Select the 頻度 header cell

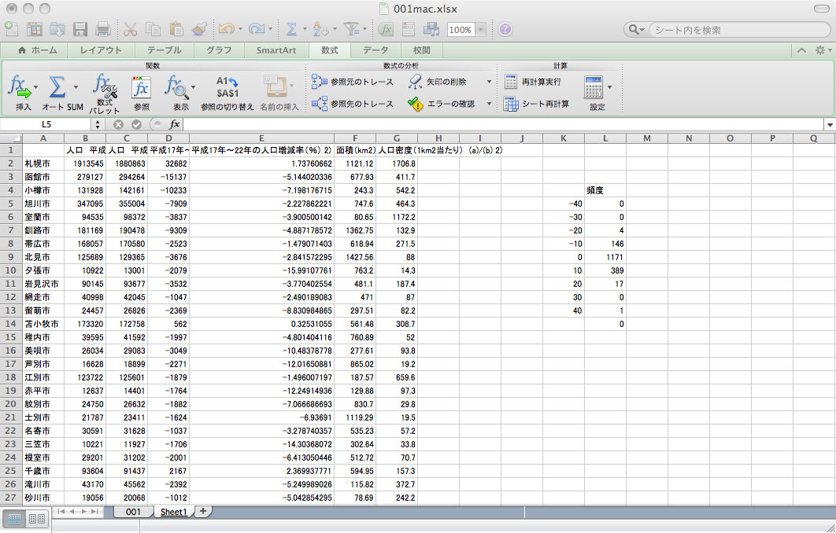(605, 190)
